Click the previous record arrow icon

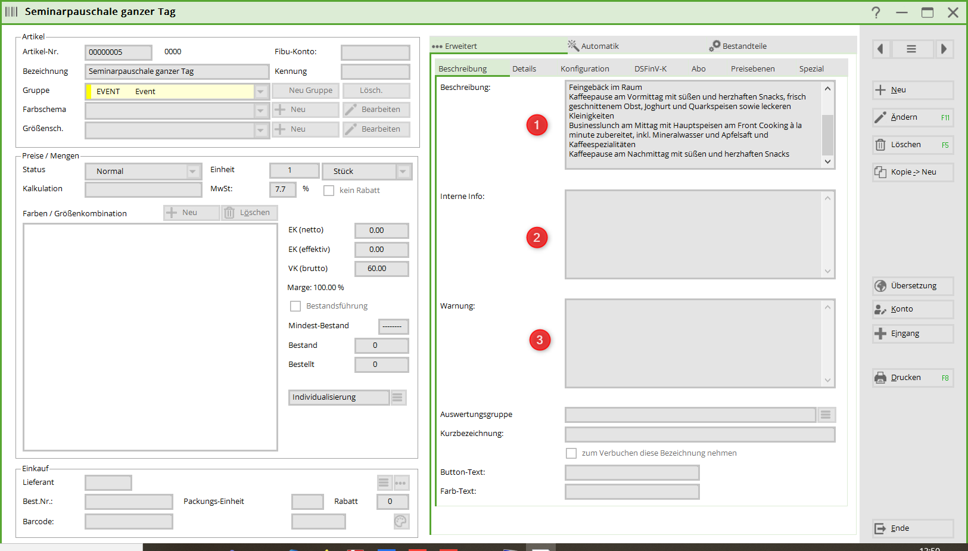tap(881, 49)
